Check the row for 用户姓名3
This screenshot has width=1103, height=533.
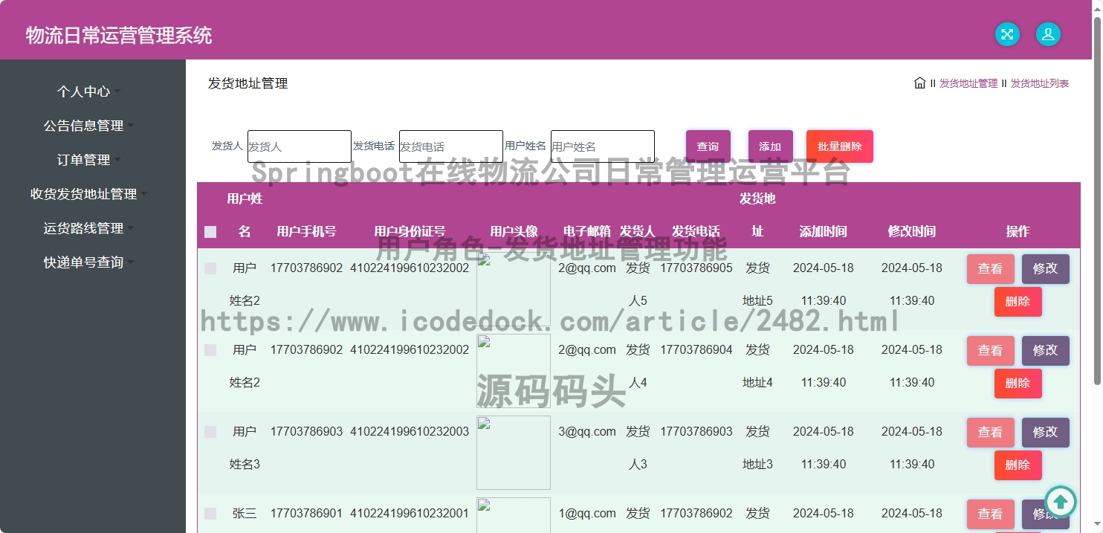210,432
